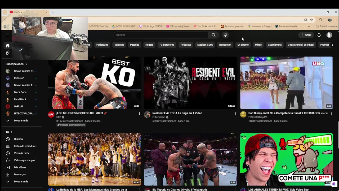Show more bookmarks with double chevron
The height and width of the screenshot is (191, 339).
click(x=309, y=26)
